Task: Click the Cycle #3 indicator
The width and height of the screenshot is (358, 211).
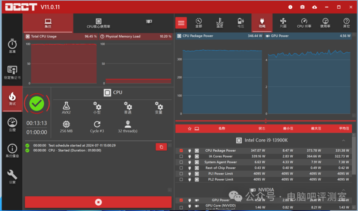Action: (x=97, y=127)
